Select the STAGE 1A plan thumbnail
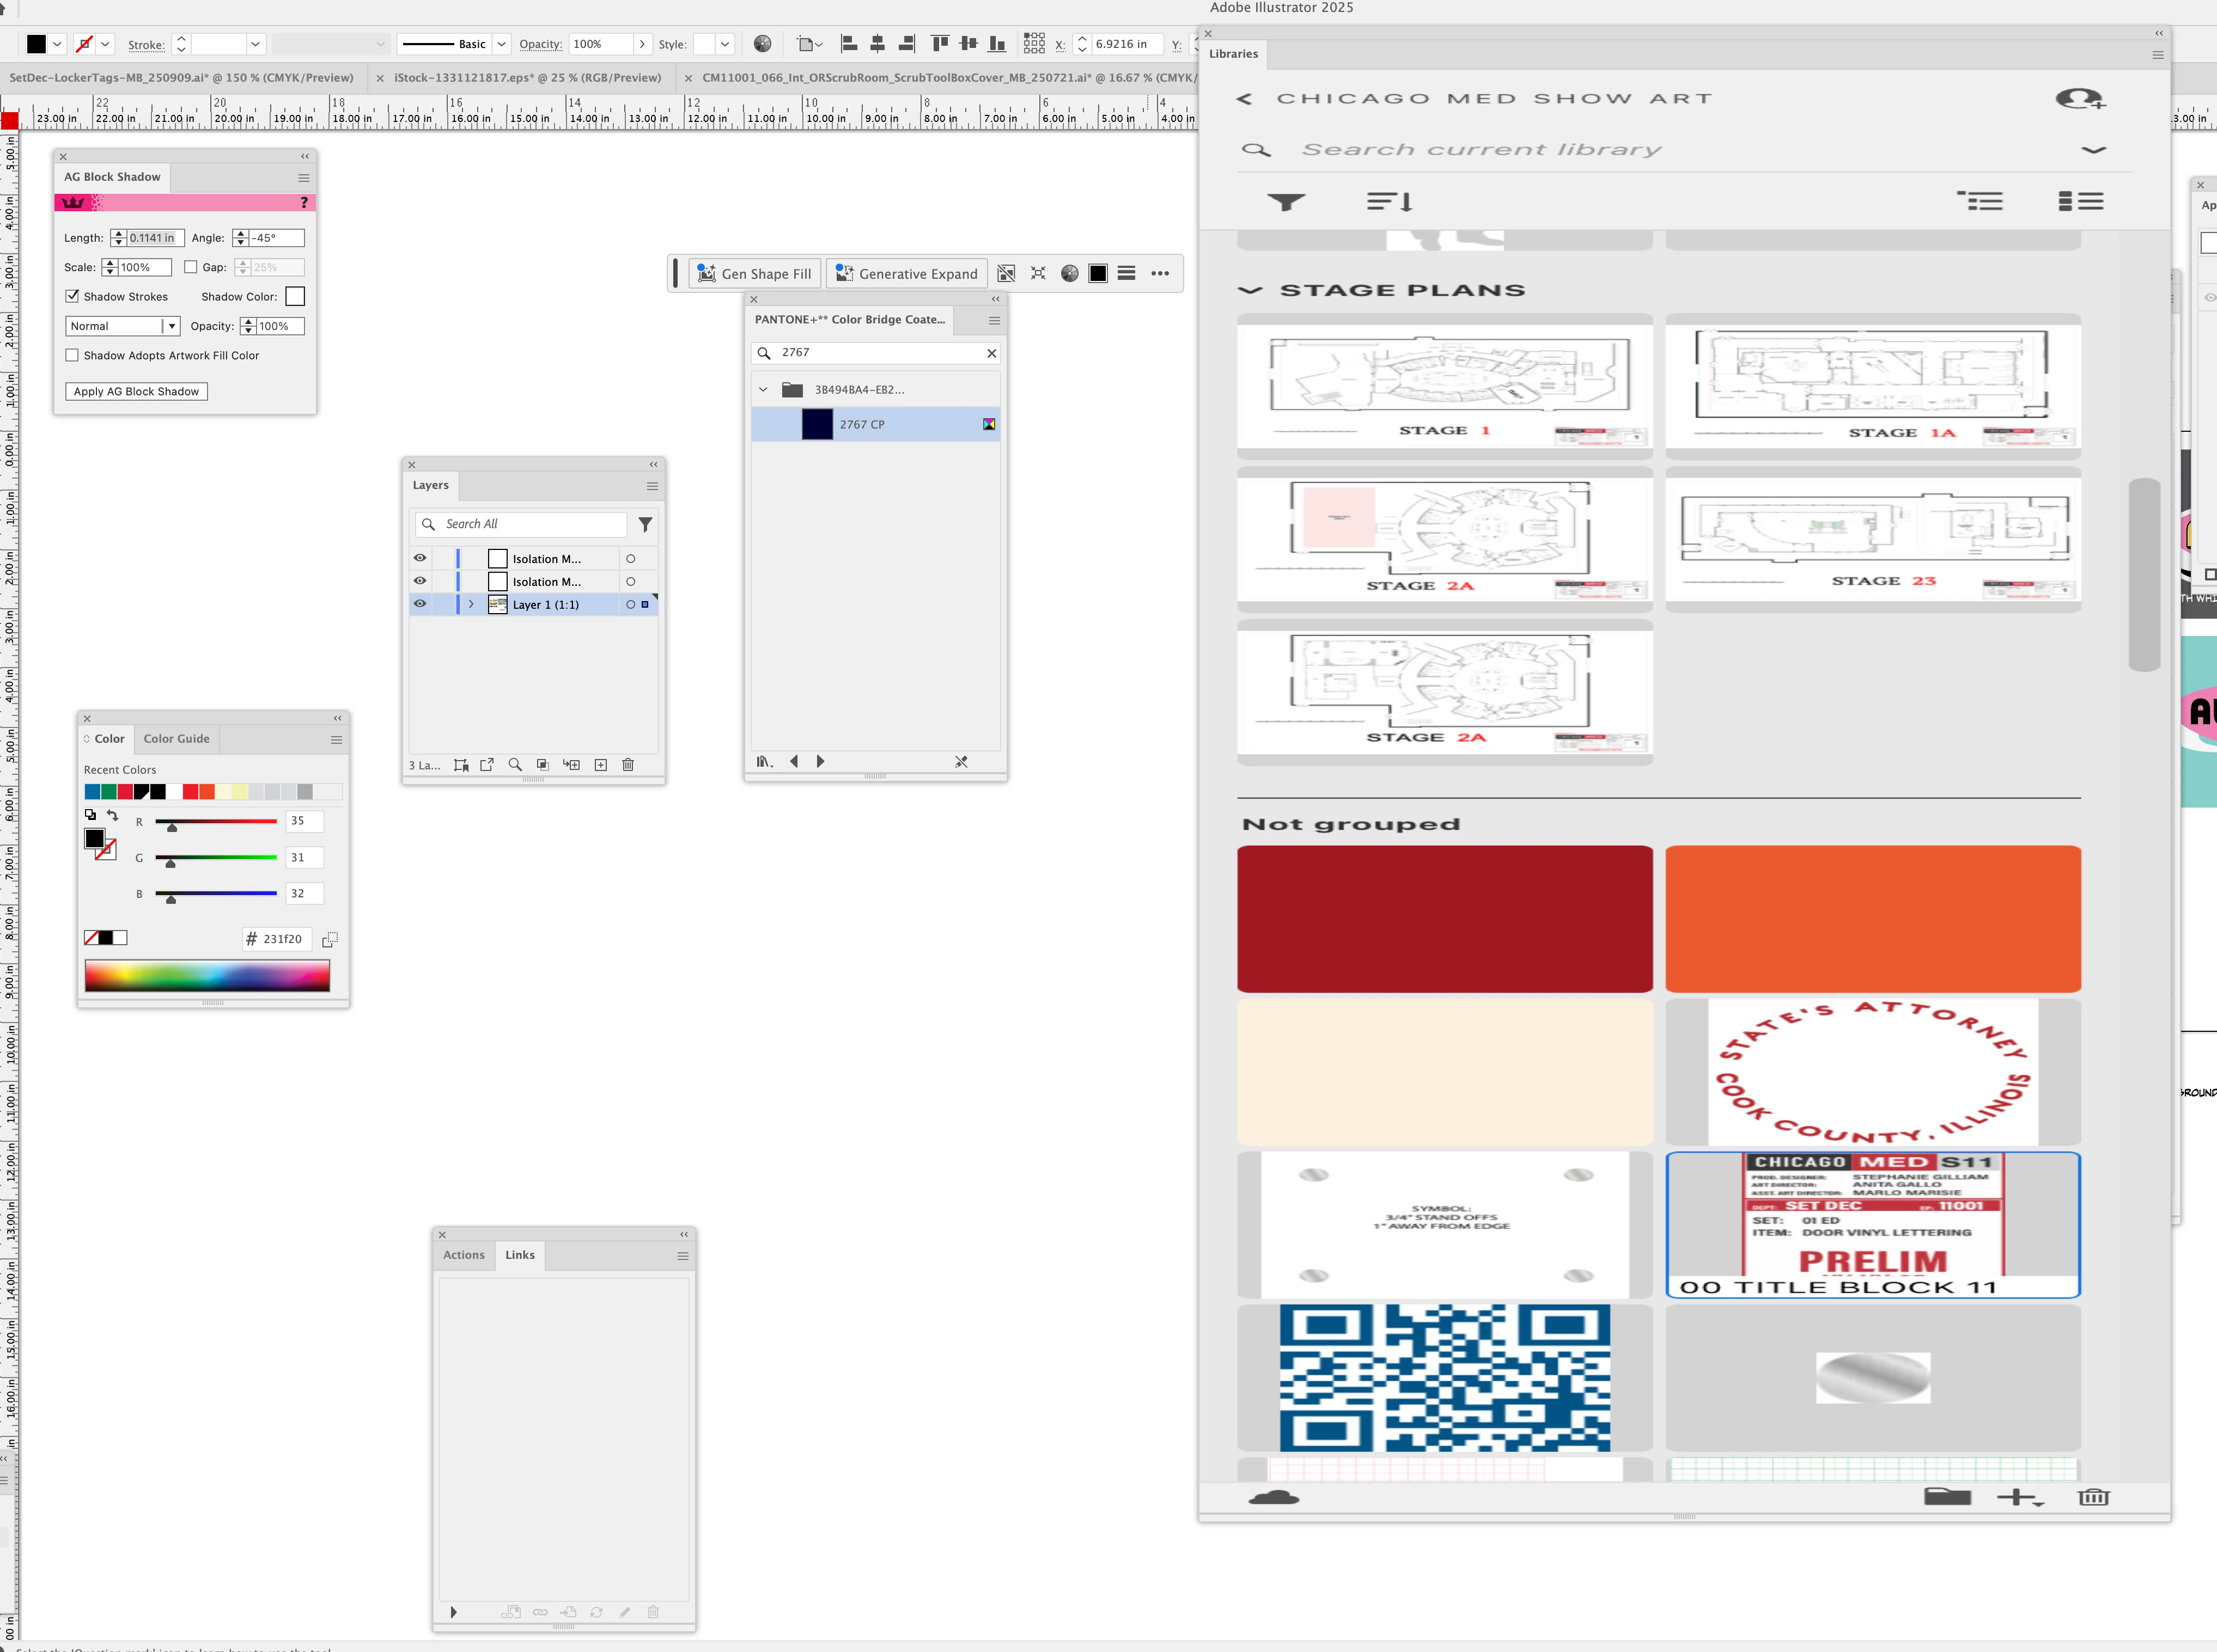The image size is (2217, 1652). pyautogui.click(x=1872, y=385)
